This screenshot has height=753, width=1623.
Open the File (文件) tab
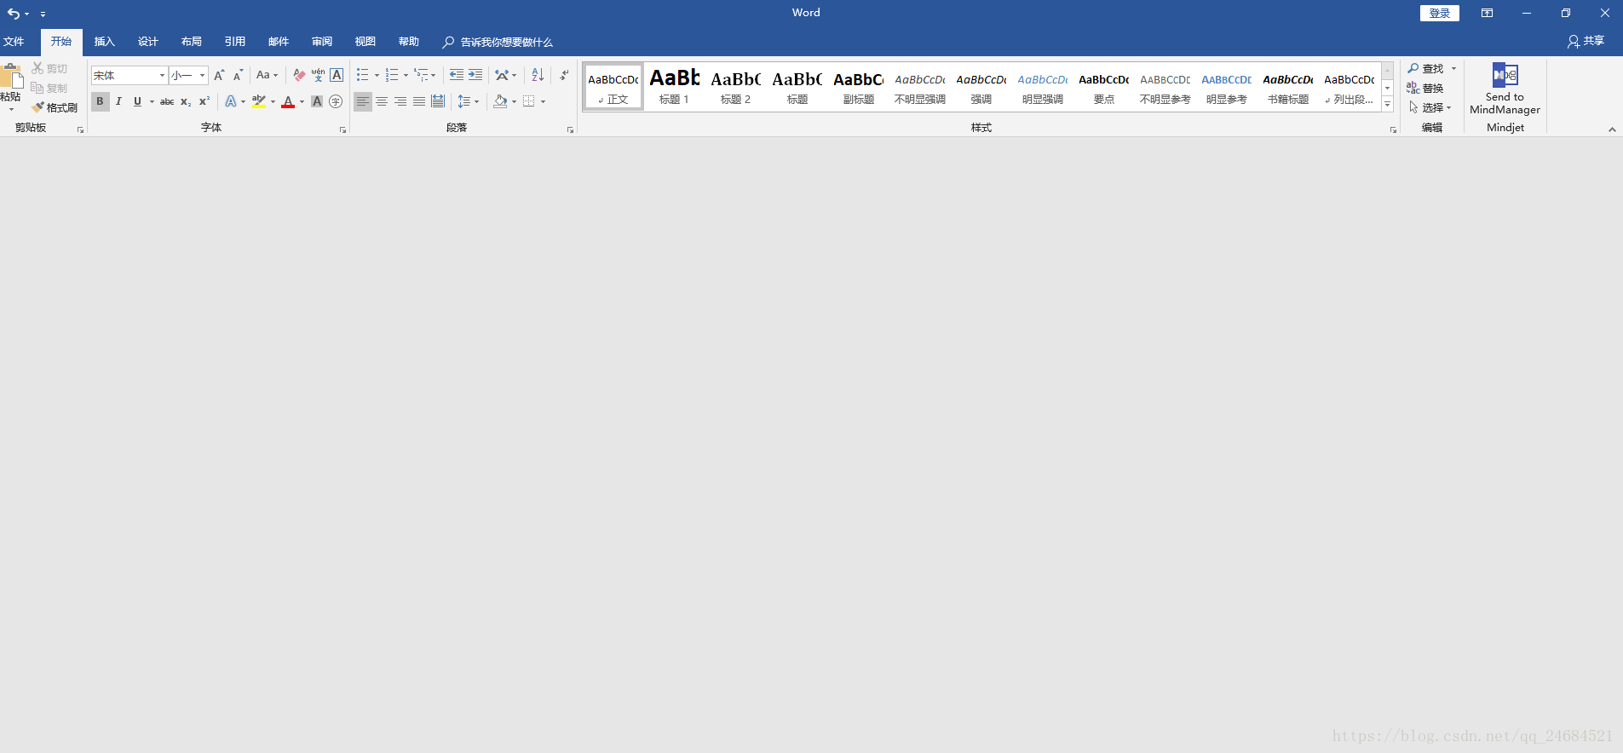(14, 42)
